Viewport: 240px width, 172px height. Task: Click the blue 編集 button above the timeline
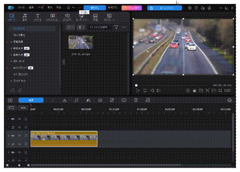pyautogui.click(x=31, y=100)
